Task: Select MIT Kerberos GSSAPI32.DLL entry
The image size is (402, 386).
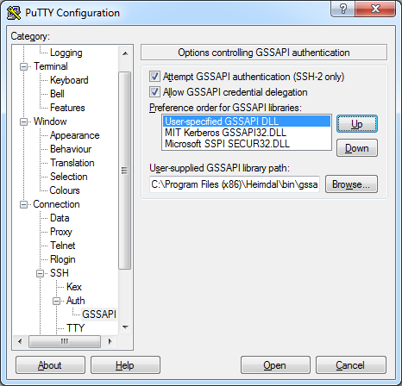Action: click(225, 133)
